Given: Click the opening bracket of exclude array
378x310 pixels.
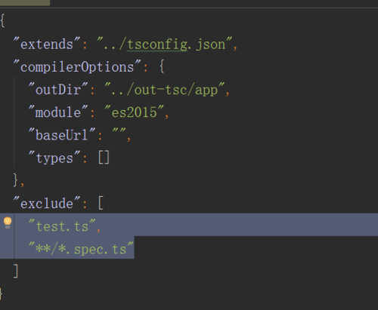Looking at the screenshot, I should tap(101, 203).
